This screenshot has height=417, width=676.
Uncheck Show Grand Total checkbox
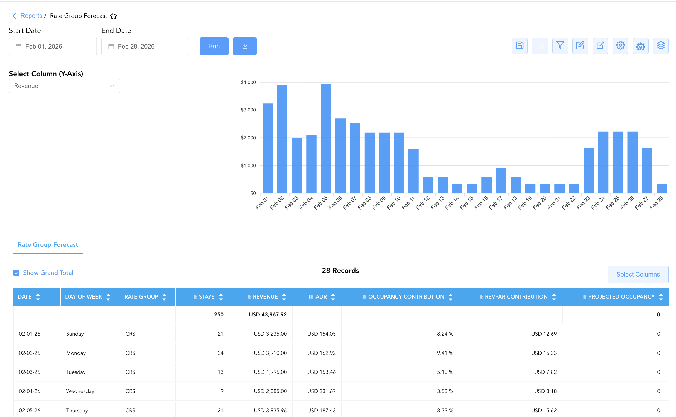click(16, 273)
